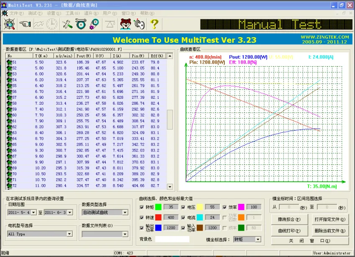The height and width of the screenshot is (257, 355).
Task: Click the key and lock login icon
Action: click(139, 24)
